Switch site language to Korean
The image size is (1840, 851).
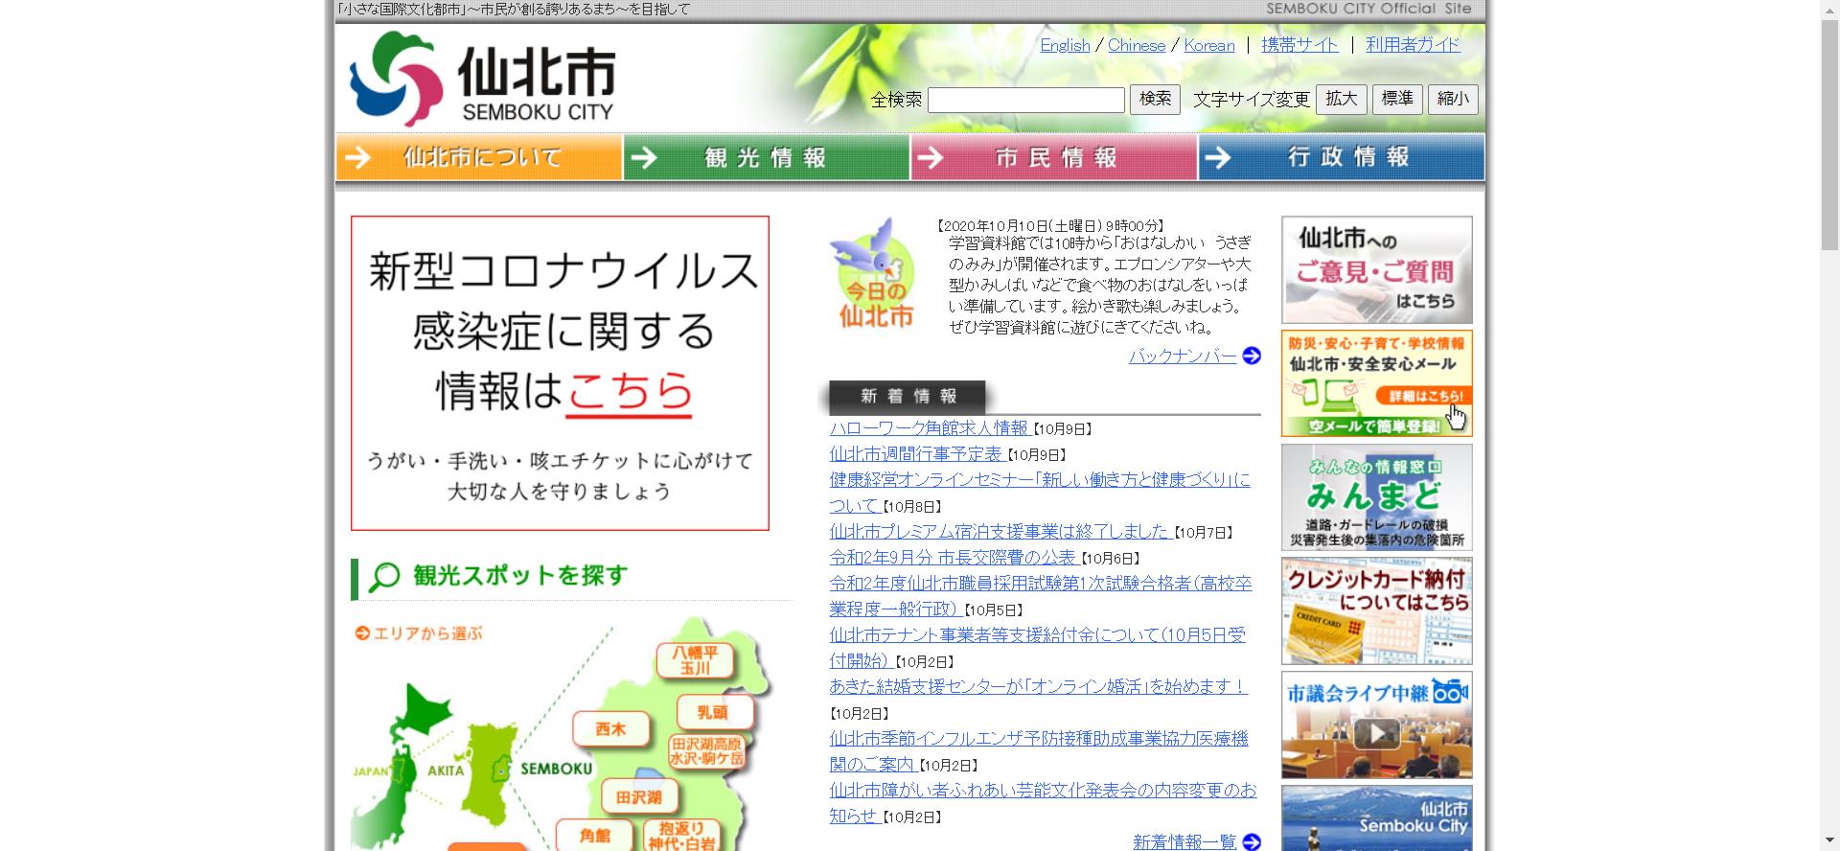click(x=1209, y=45)
